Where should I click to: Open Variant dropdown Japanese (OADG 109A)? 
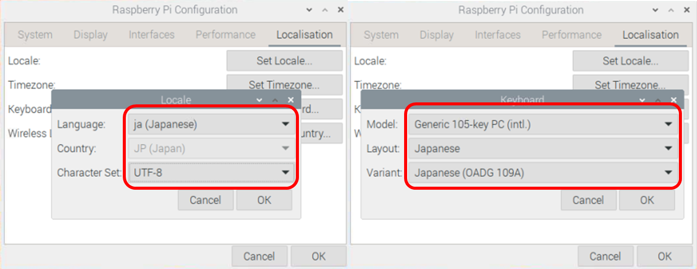pyautogui.click(x=543, y=173)
